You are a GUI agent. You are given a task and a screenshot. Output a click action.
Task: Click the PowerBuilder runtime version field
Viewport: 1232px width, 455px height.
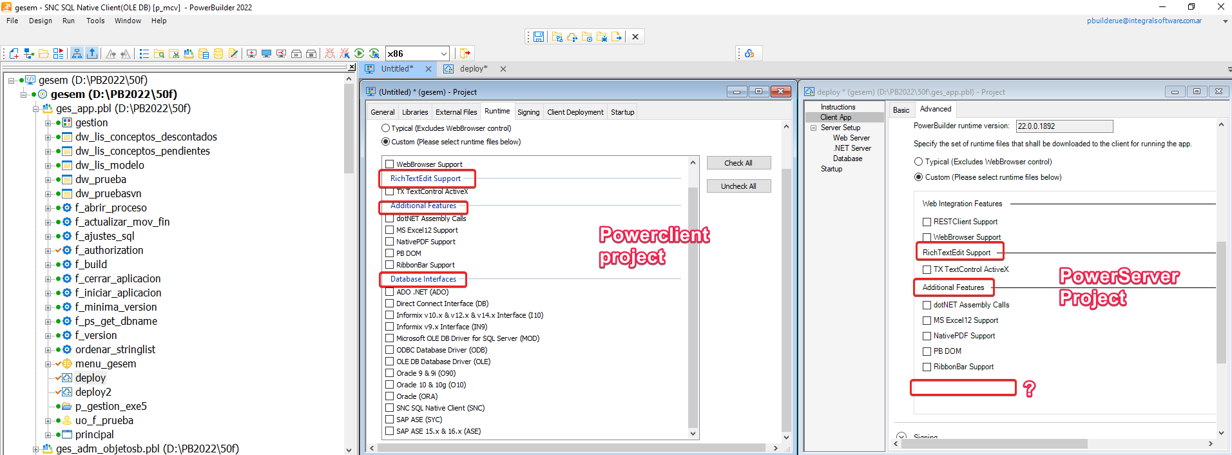coord(1064,126)
